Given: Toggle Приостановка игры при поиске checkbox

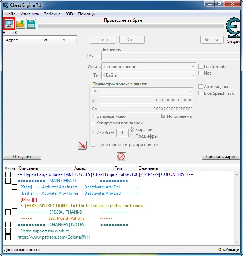Looking at the screenshot, I should (93, 145).
